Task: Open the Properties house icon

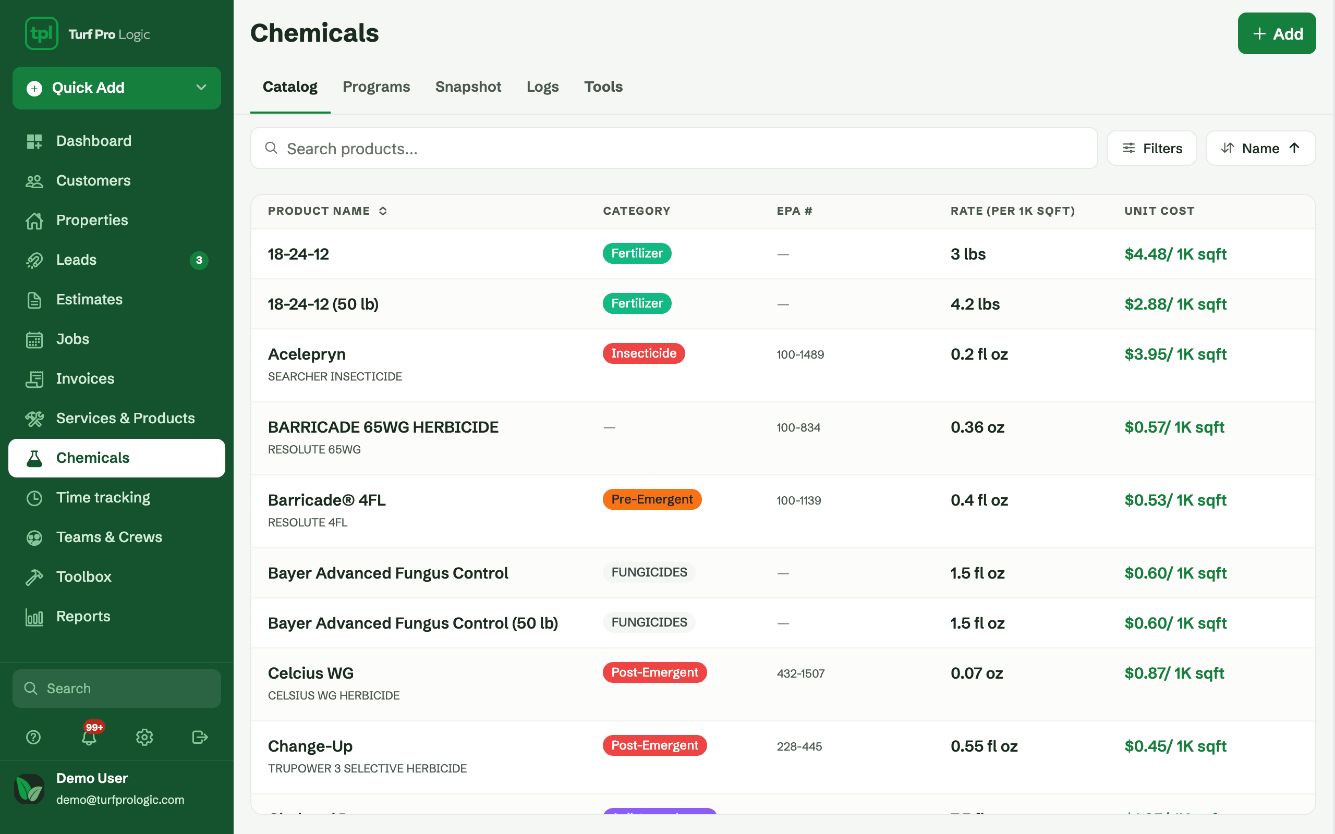Action: coord(34,220)
